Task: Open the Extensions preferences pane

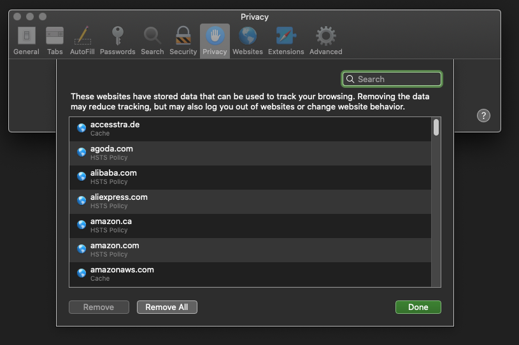Action: 286,41
